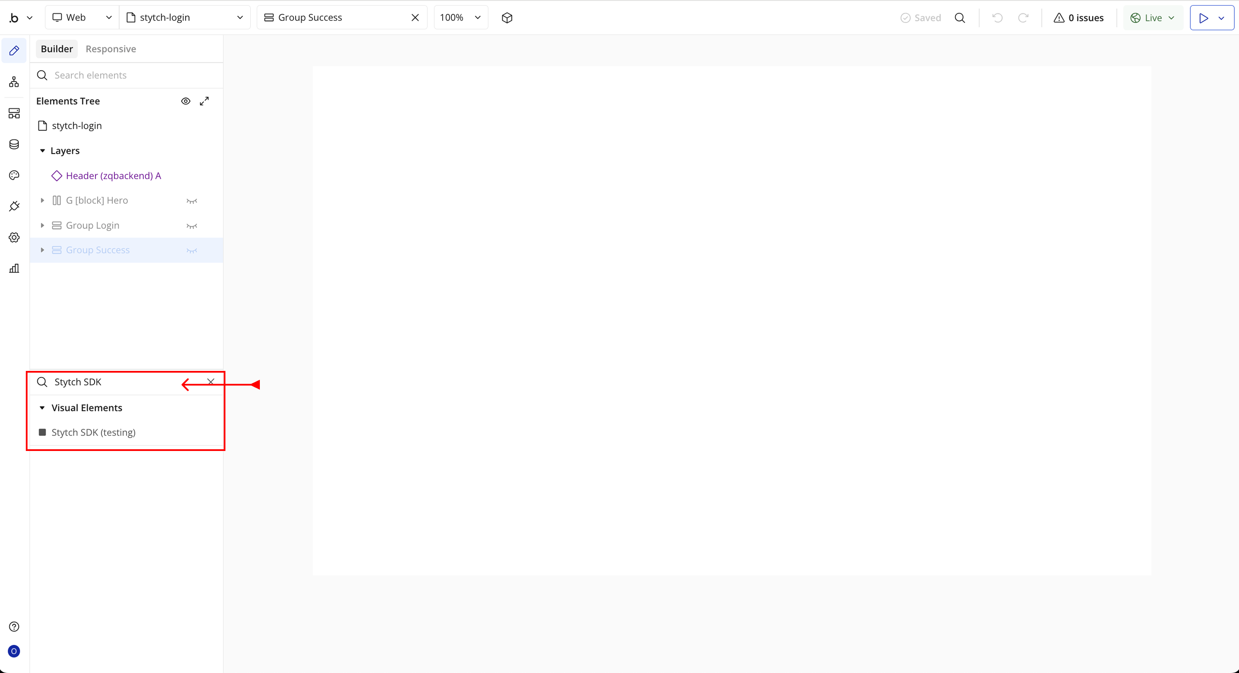Open the Styles tab (palette icon)
The height and width of the screenshot is (673, 1239).
point(14,175)
